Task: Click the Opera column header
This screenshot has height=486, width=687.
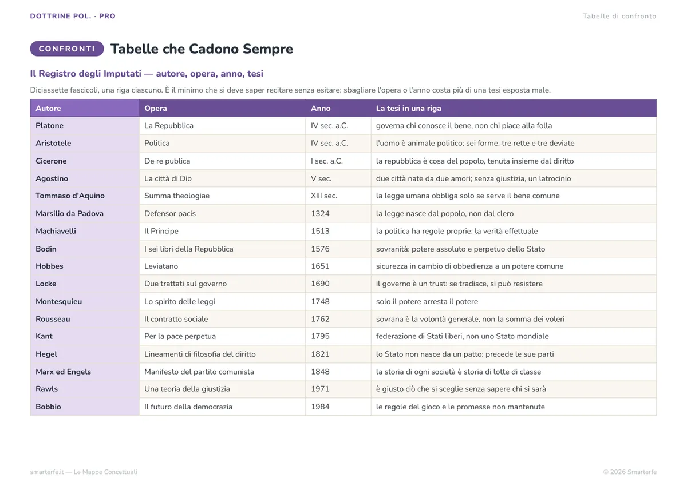Action: (x=222, y=108)
